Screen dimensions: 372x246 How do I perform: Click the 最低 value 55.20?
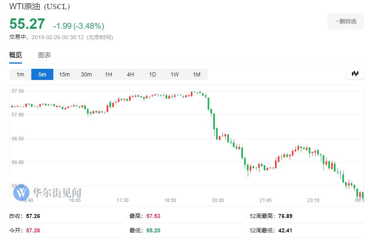[153, 230]
